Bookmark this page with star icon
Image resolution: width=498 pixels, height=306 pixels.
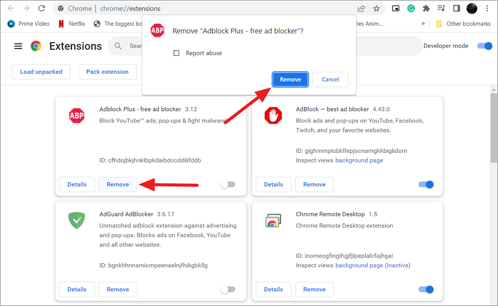pyautogui.click(x=376, y=8)
